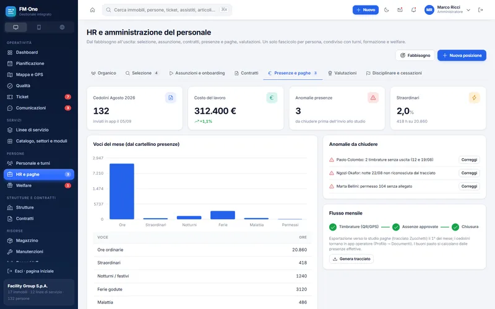Click the Notturni / festivi table row
The height and width of the screenshot is (309, 495).
click(202, 276)
